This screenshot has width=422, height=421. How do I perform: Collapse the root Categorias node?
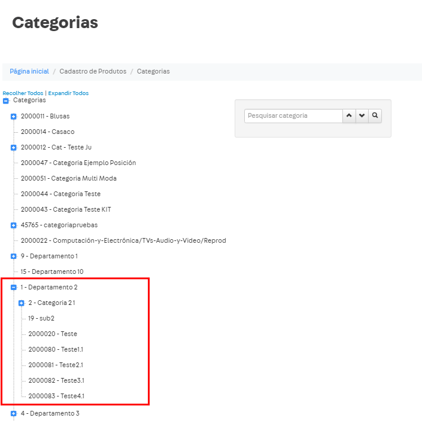[6, 101]
